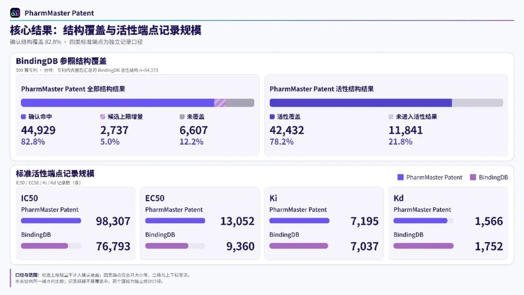This screenshot has height=295, width=524.
Task: Click the 未进入活性结果 legend square
Action: click(x=391, y=116)
